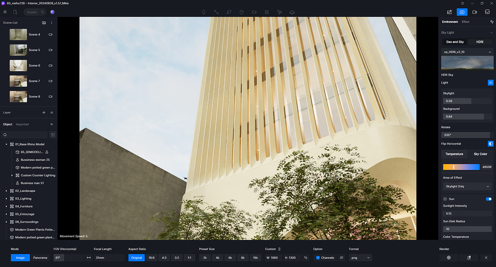This screenshot has width=496, height=267.
Task: Select the Geo and Sky tab
Action: [x=455, y=42]
